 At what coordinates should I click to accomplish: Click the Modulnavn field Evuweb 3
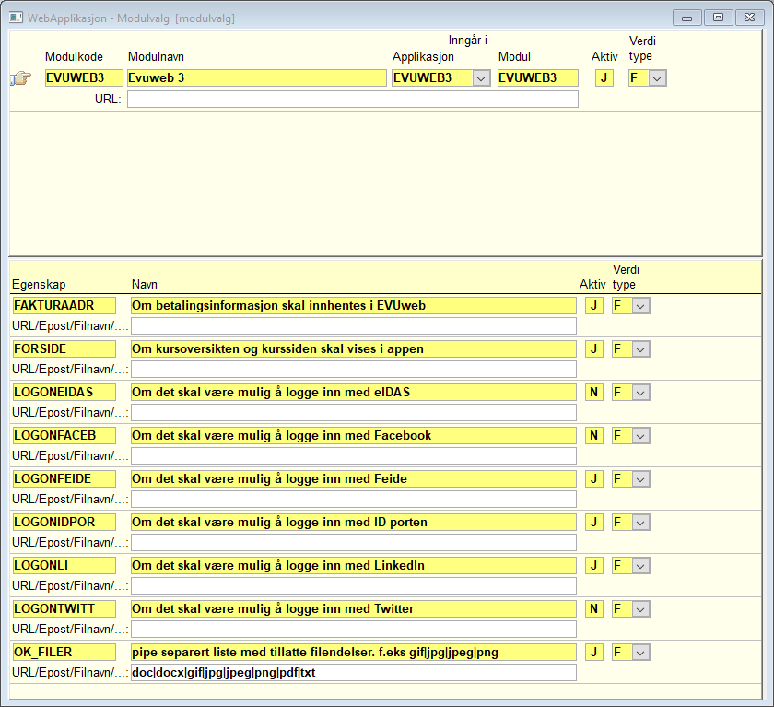(x=257, y=78)
